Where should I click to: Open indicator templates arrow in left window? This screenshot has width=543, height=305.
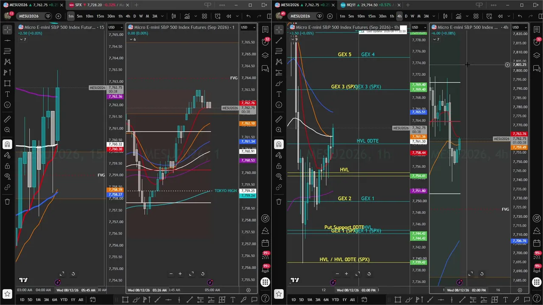click(196, 16)
